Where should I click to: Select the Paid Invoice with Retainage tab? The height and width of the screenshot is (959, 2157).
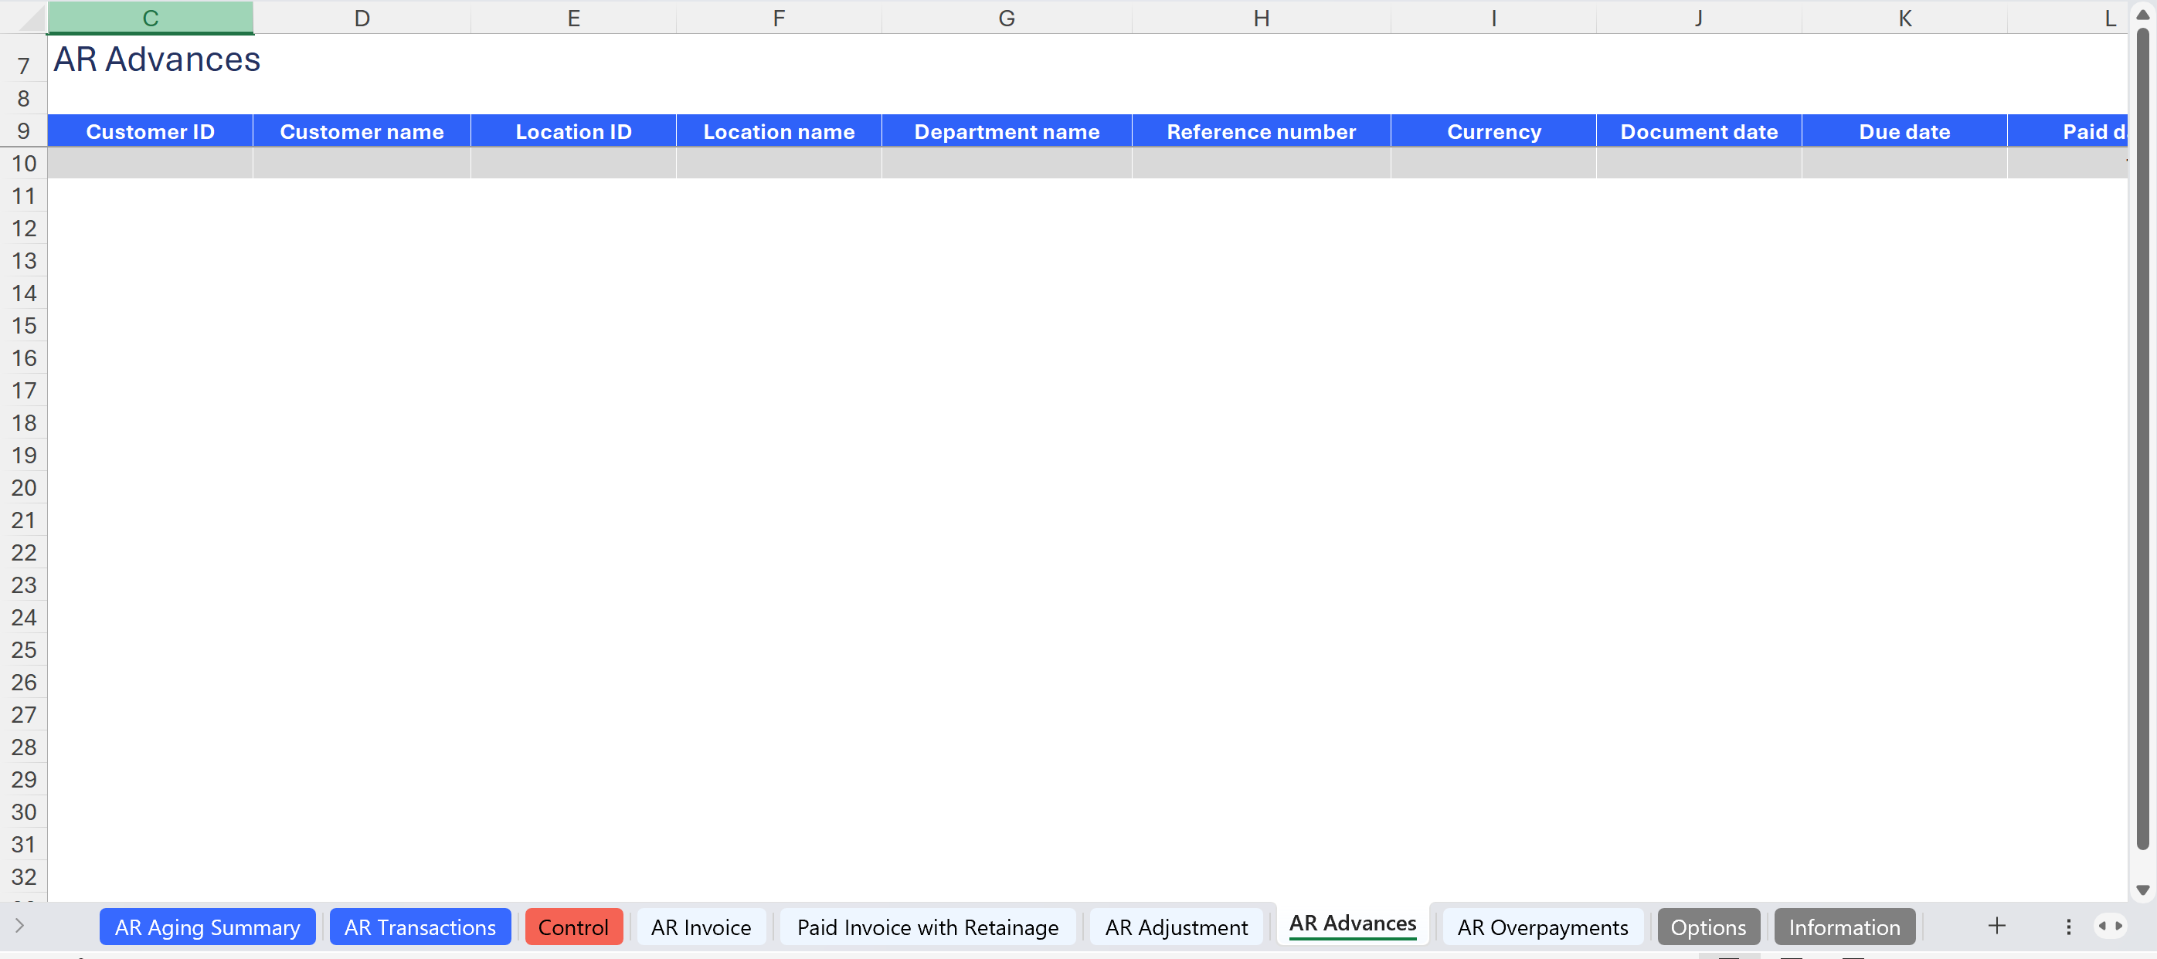click(x=927, y=927)
